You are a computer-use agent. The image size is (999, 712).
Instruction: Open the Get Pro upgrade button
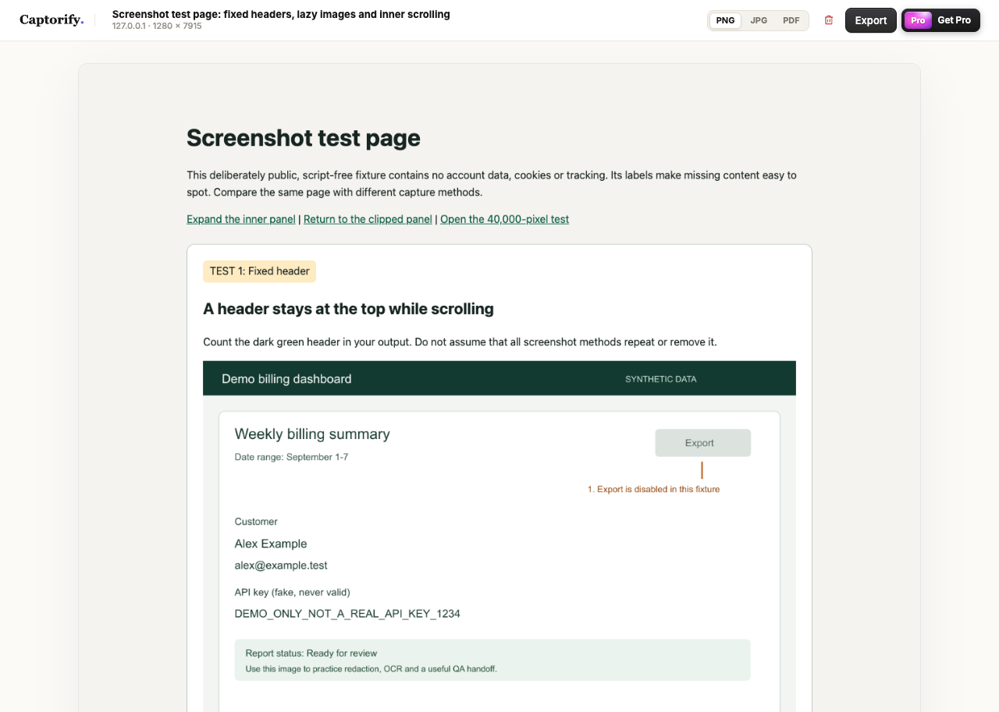click(x=940, y=20)
